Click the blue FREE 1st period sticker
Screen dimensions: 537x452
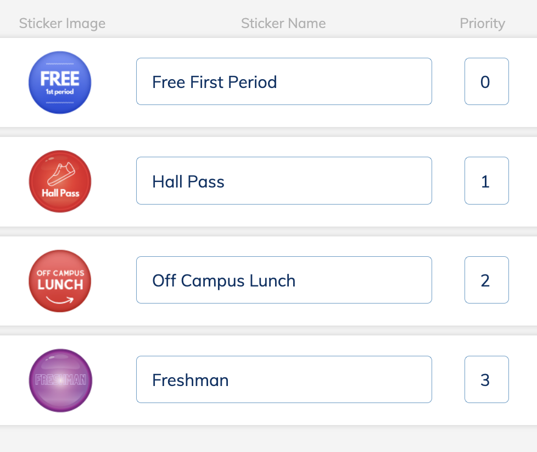[60, 82]
